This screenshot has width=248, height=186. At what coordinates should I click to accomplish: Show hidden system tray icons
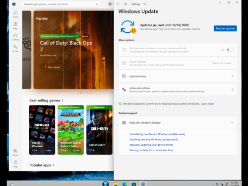(x=213, y=184)
